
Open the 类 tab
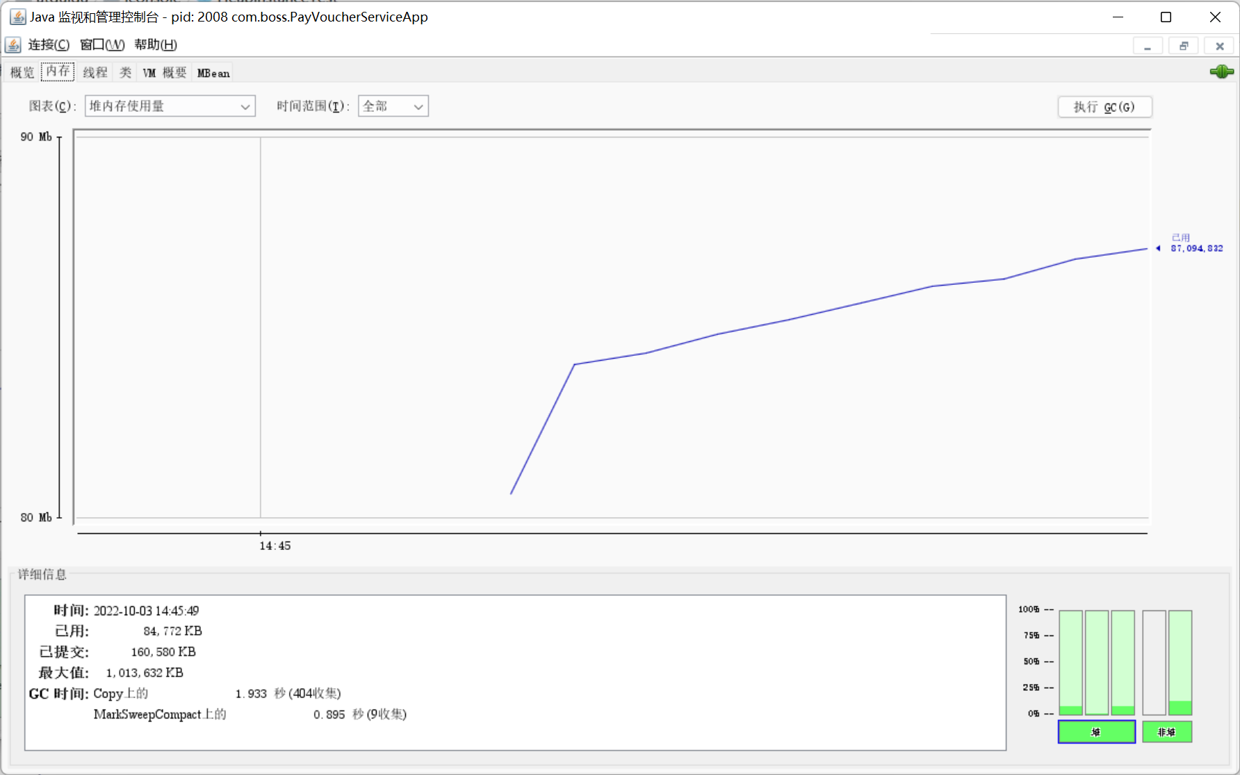click(x=125, y=72)
